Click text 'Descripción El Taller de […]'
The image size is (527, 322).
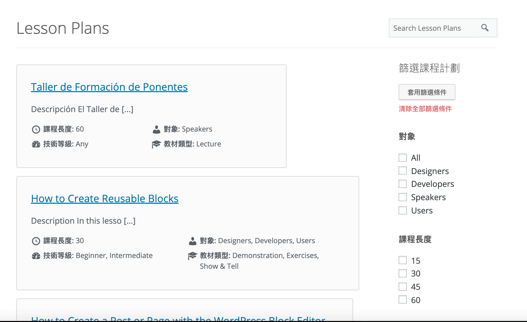pyautogui.click(x=82, y=109)
